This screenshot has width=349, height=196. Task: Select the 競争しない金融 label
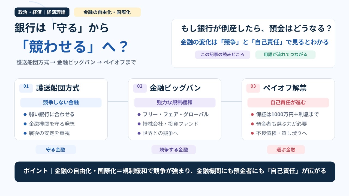pos(61,103)
